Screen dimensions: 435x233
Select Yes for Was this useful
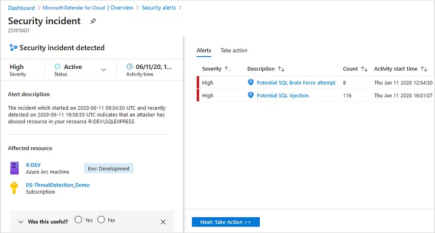coord(79,220)
